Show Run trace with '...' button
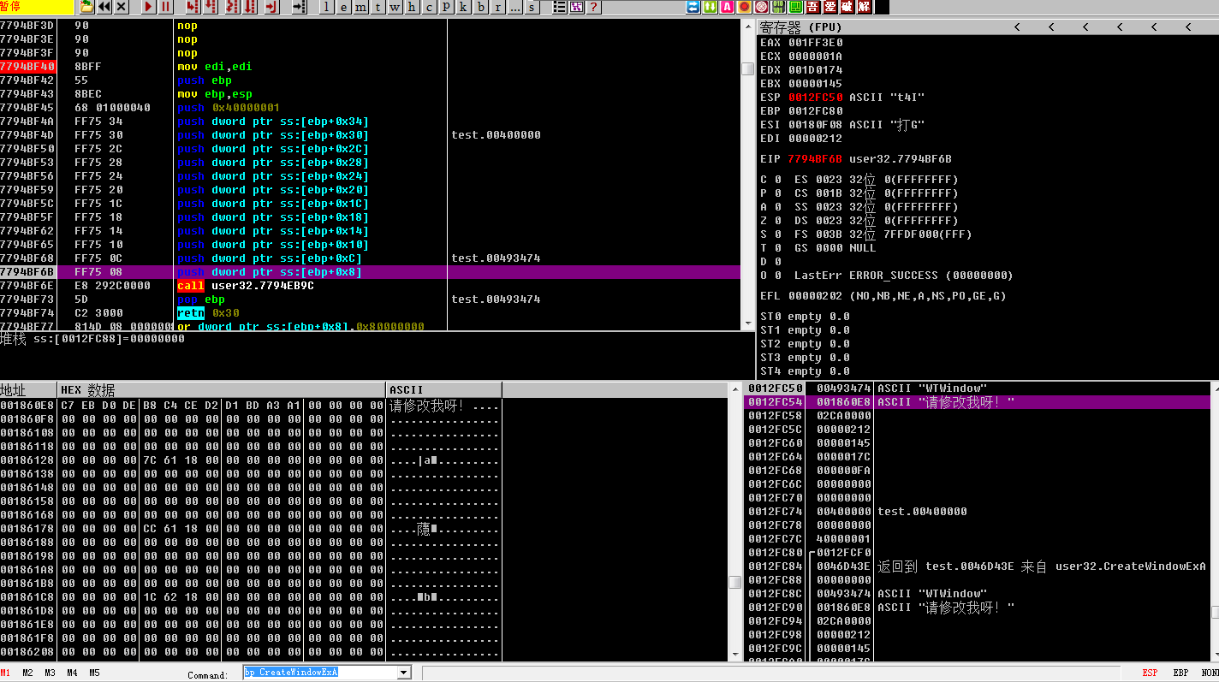The width and height of the screenshot is (1219, 682). [x=515, y=7]
